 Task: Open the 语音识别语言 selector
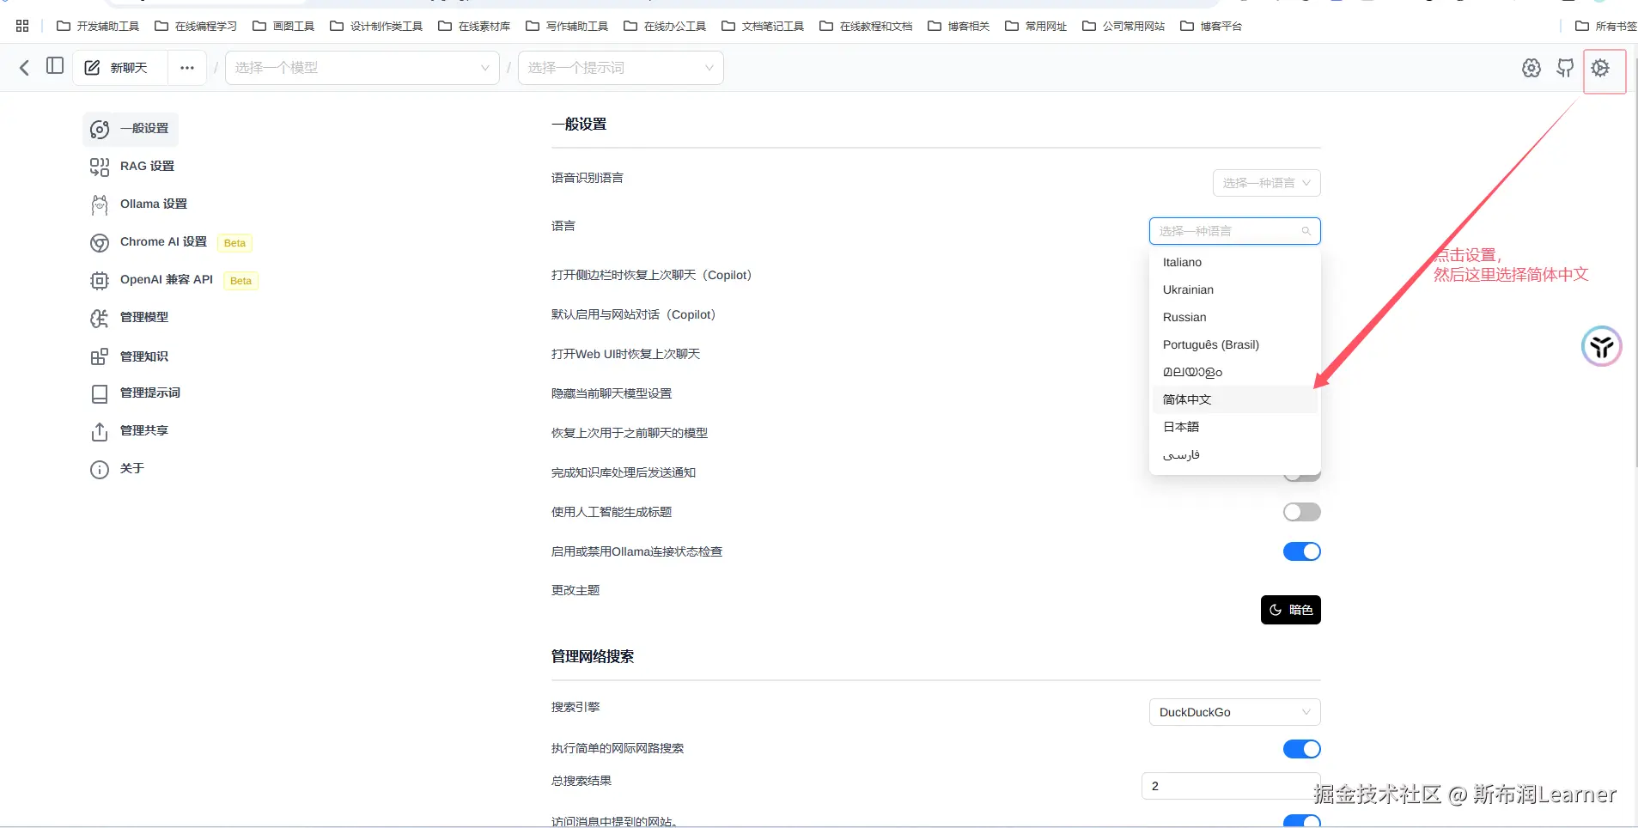point(1266,182)
